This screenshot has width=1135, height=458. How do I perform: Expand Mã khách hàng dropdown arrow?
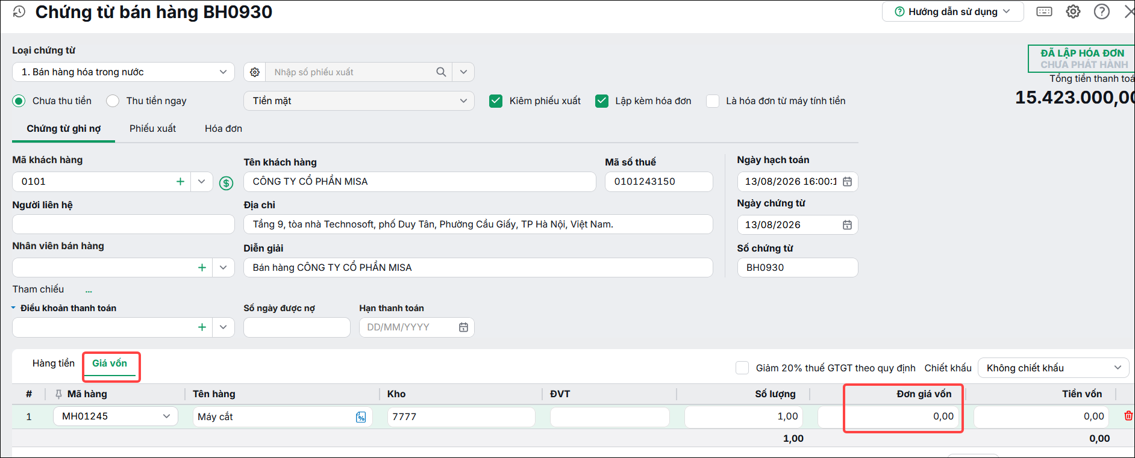click(202, 182)
